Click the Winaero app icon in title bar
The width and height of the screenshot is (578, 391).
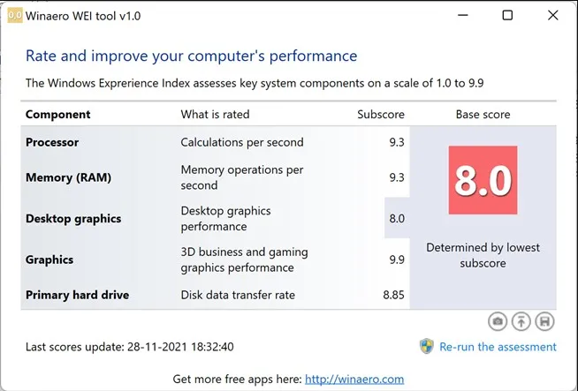15,16
